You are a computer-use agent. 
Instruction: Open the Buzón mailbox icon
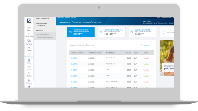click(29, 28)
